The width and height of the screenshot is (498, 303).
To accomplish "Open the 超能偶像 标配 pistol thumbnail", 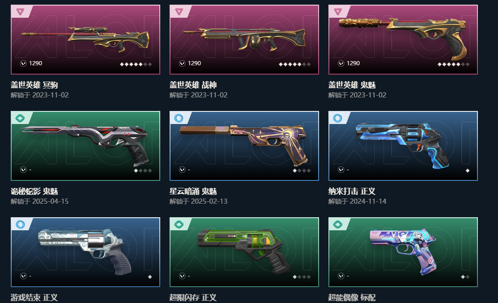I will pyautogui.click(x=403, y=252).
